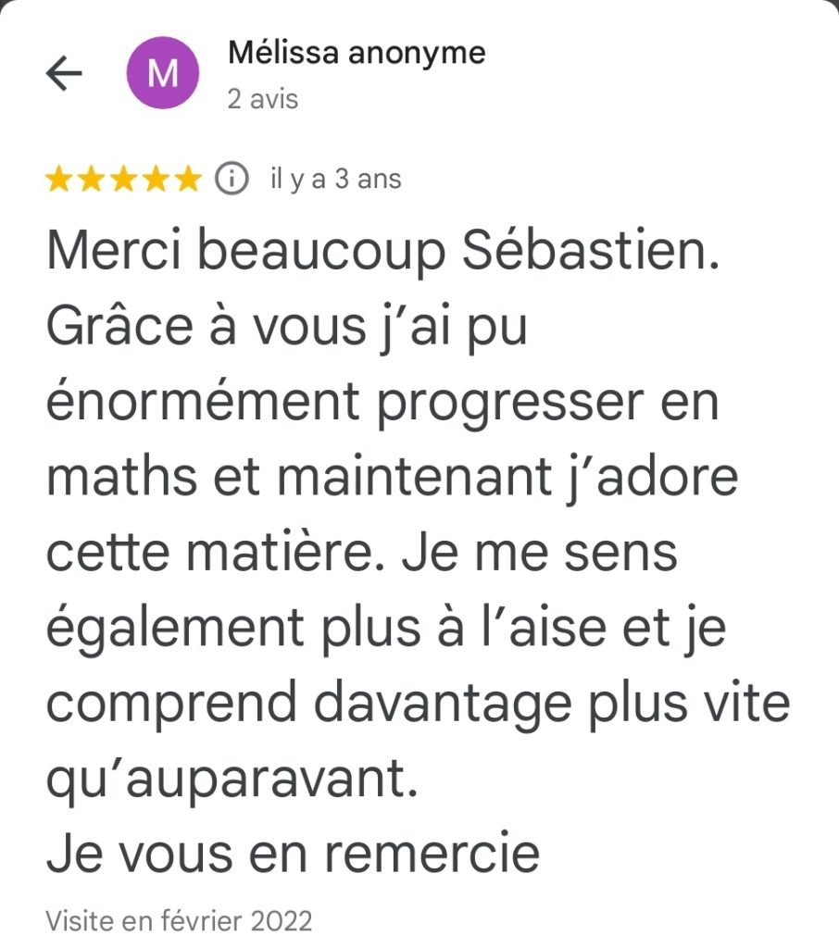This screenshot has width=839, height=948.
Task: Tap the "maths et maintenant j'adore" line
Action: pos(393,479)
